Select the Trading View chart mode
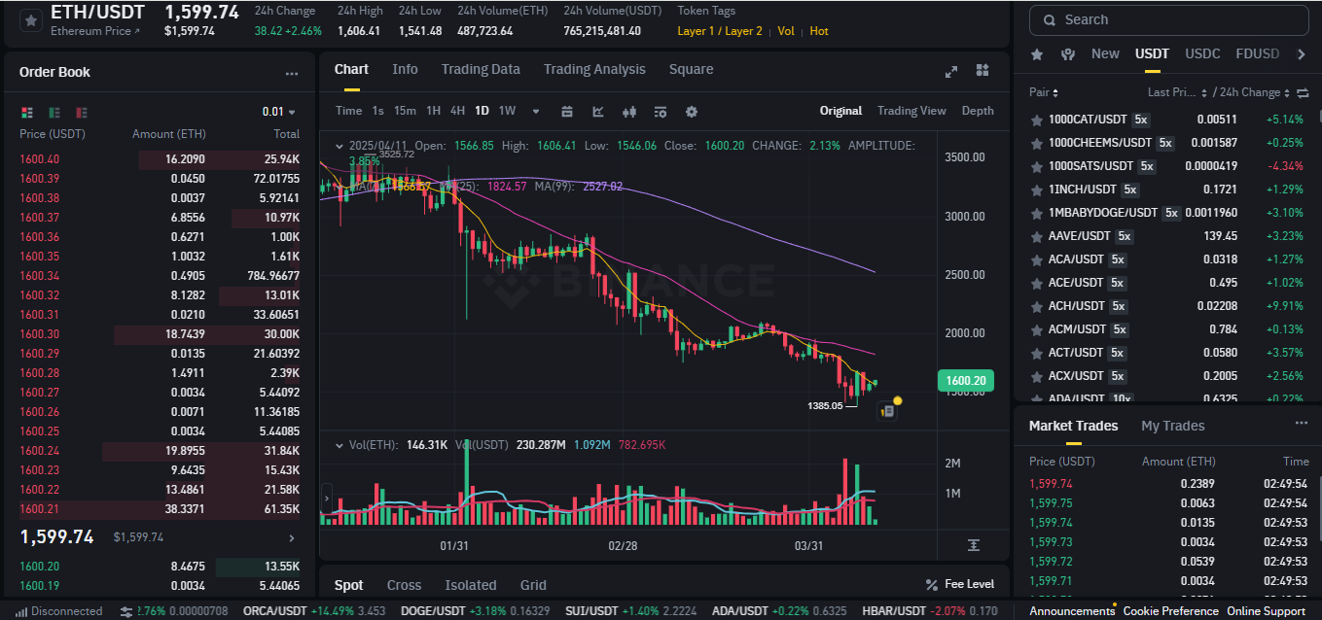 click(911, 111)
